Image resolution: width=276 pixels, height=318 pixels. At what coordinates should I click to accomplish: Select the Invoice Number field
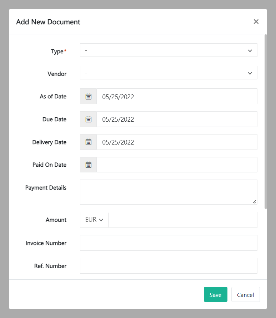pos(169,243)
